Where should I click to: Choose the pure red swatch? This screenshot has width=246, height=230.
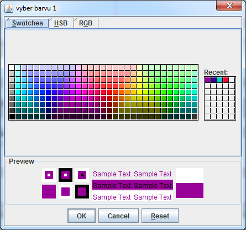point(109,92)
